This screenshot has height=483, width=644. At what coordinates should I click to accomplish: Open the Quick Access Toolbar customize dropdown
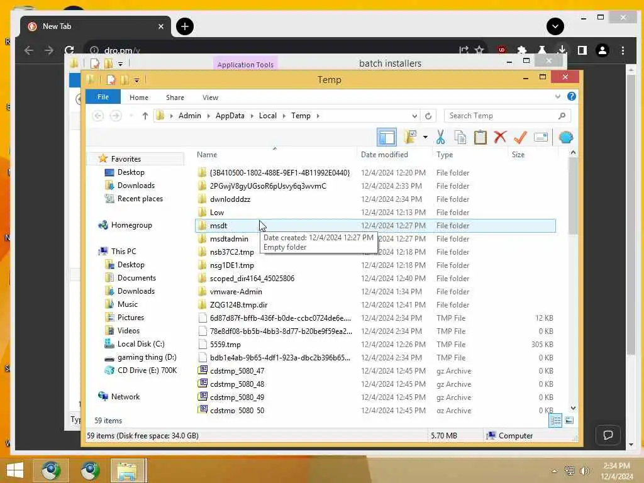136,80
